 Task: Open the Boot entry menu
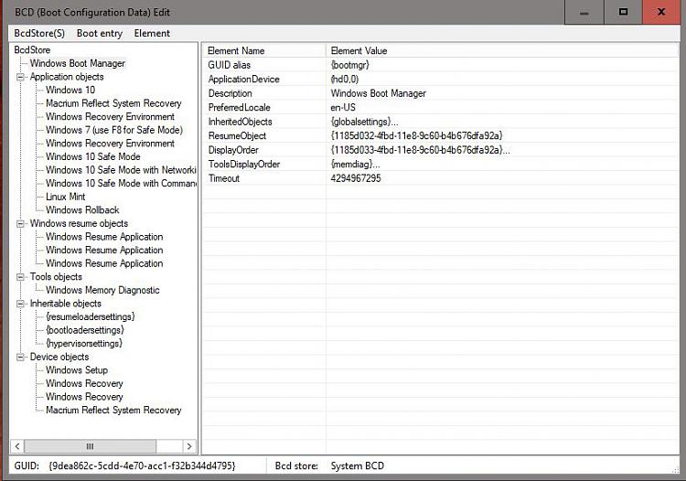[100, 33]
